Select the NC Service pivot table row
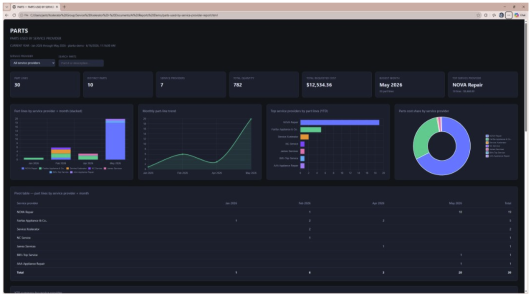 (264, 238)
